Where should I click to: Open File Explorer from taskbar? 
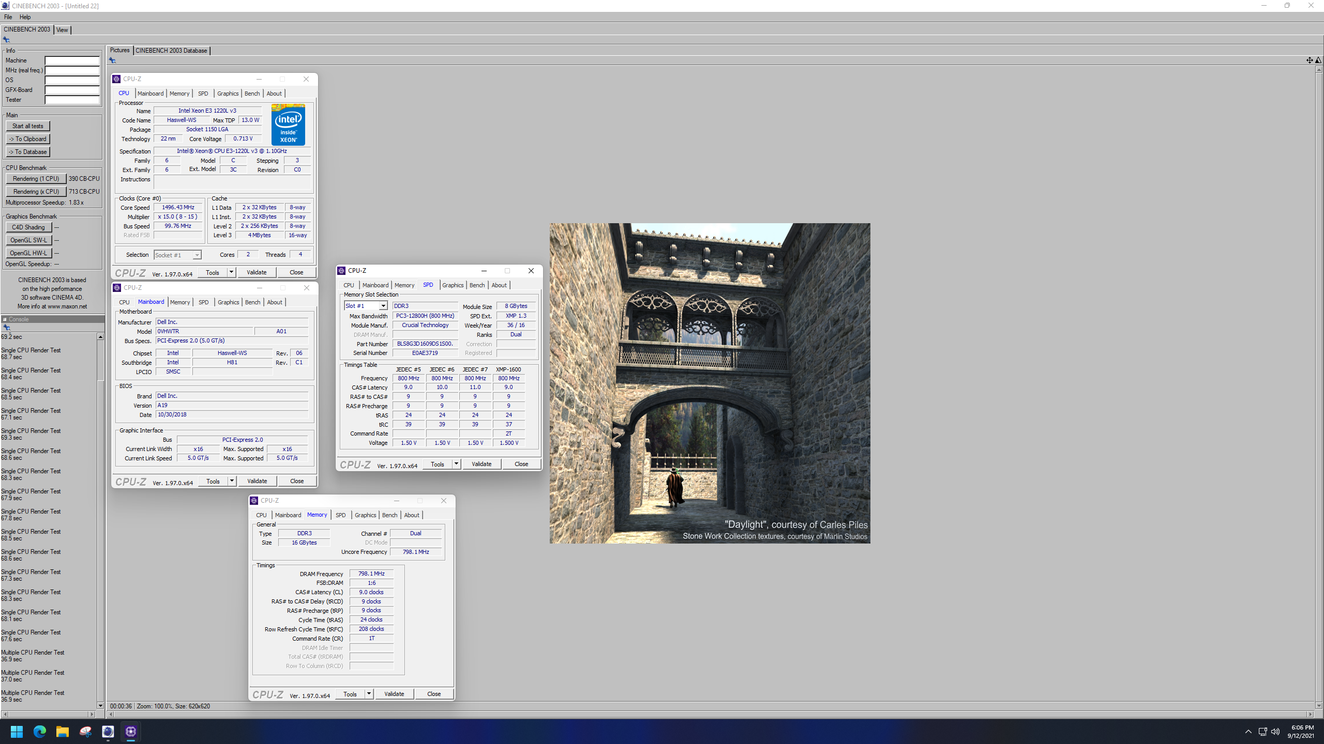pyautogui.click(x=63, y=731)
